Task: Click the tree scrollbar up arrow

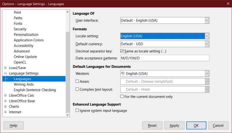Action: 68,12
